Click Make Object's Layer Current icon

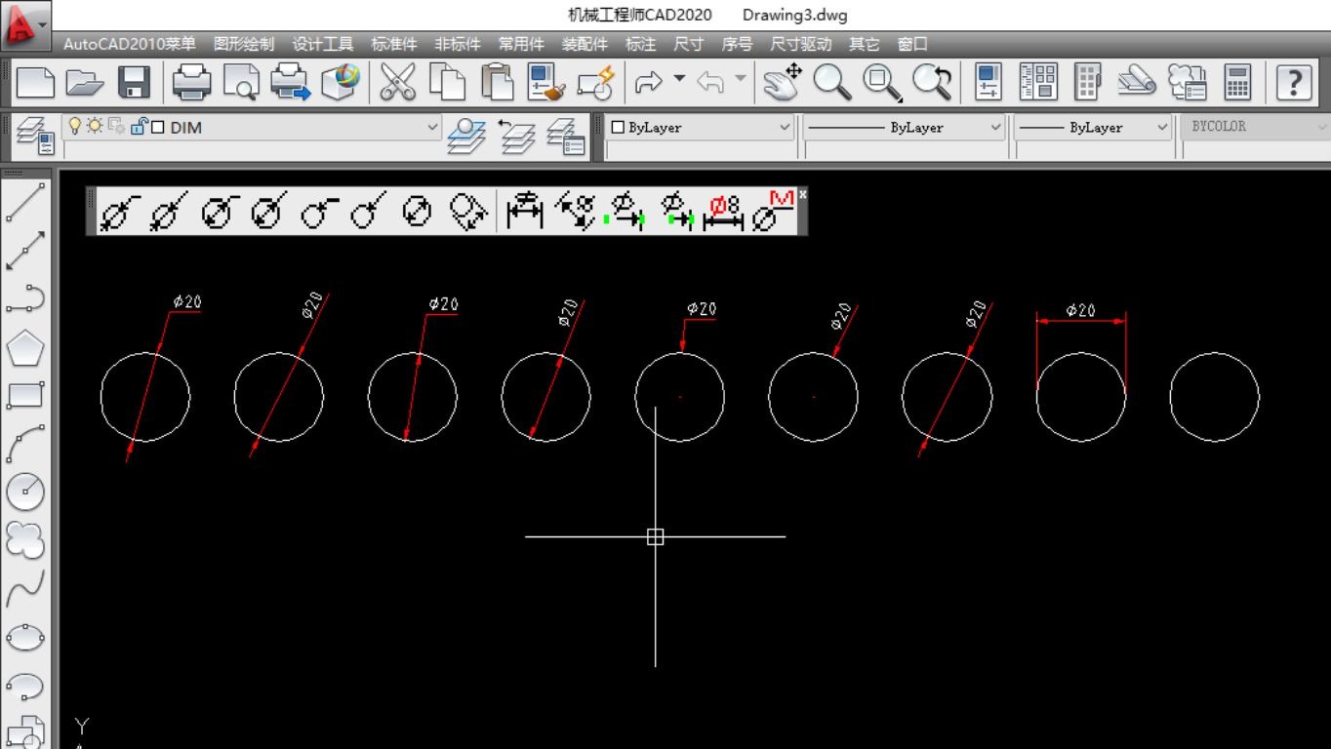tap(467, 136)
